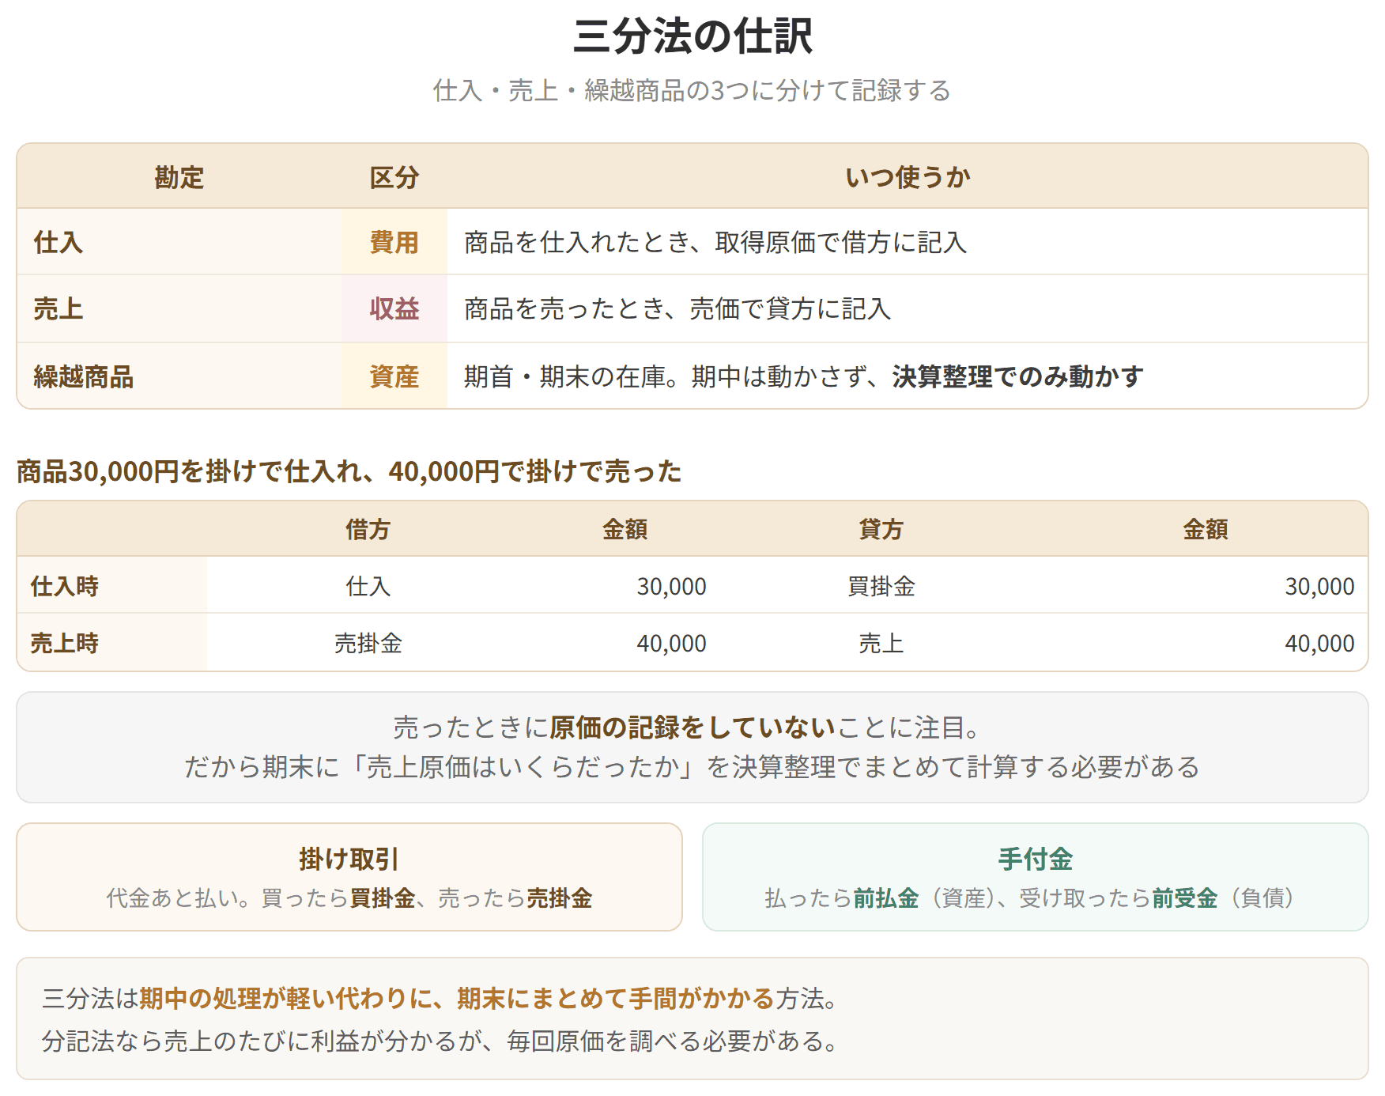
Task: Click heading 商品30,000円を掛けで仕入れ、40,000円で掛けで売った
Action: point(349,471)
